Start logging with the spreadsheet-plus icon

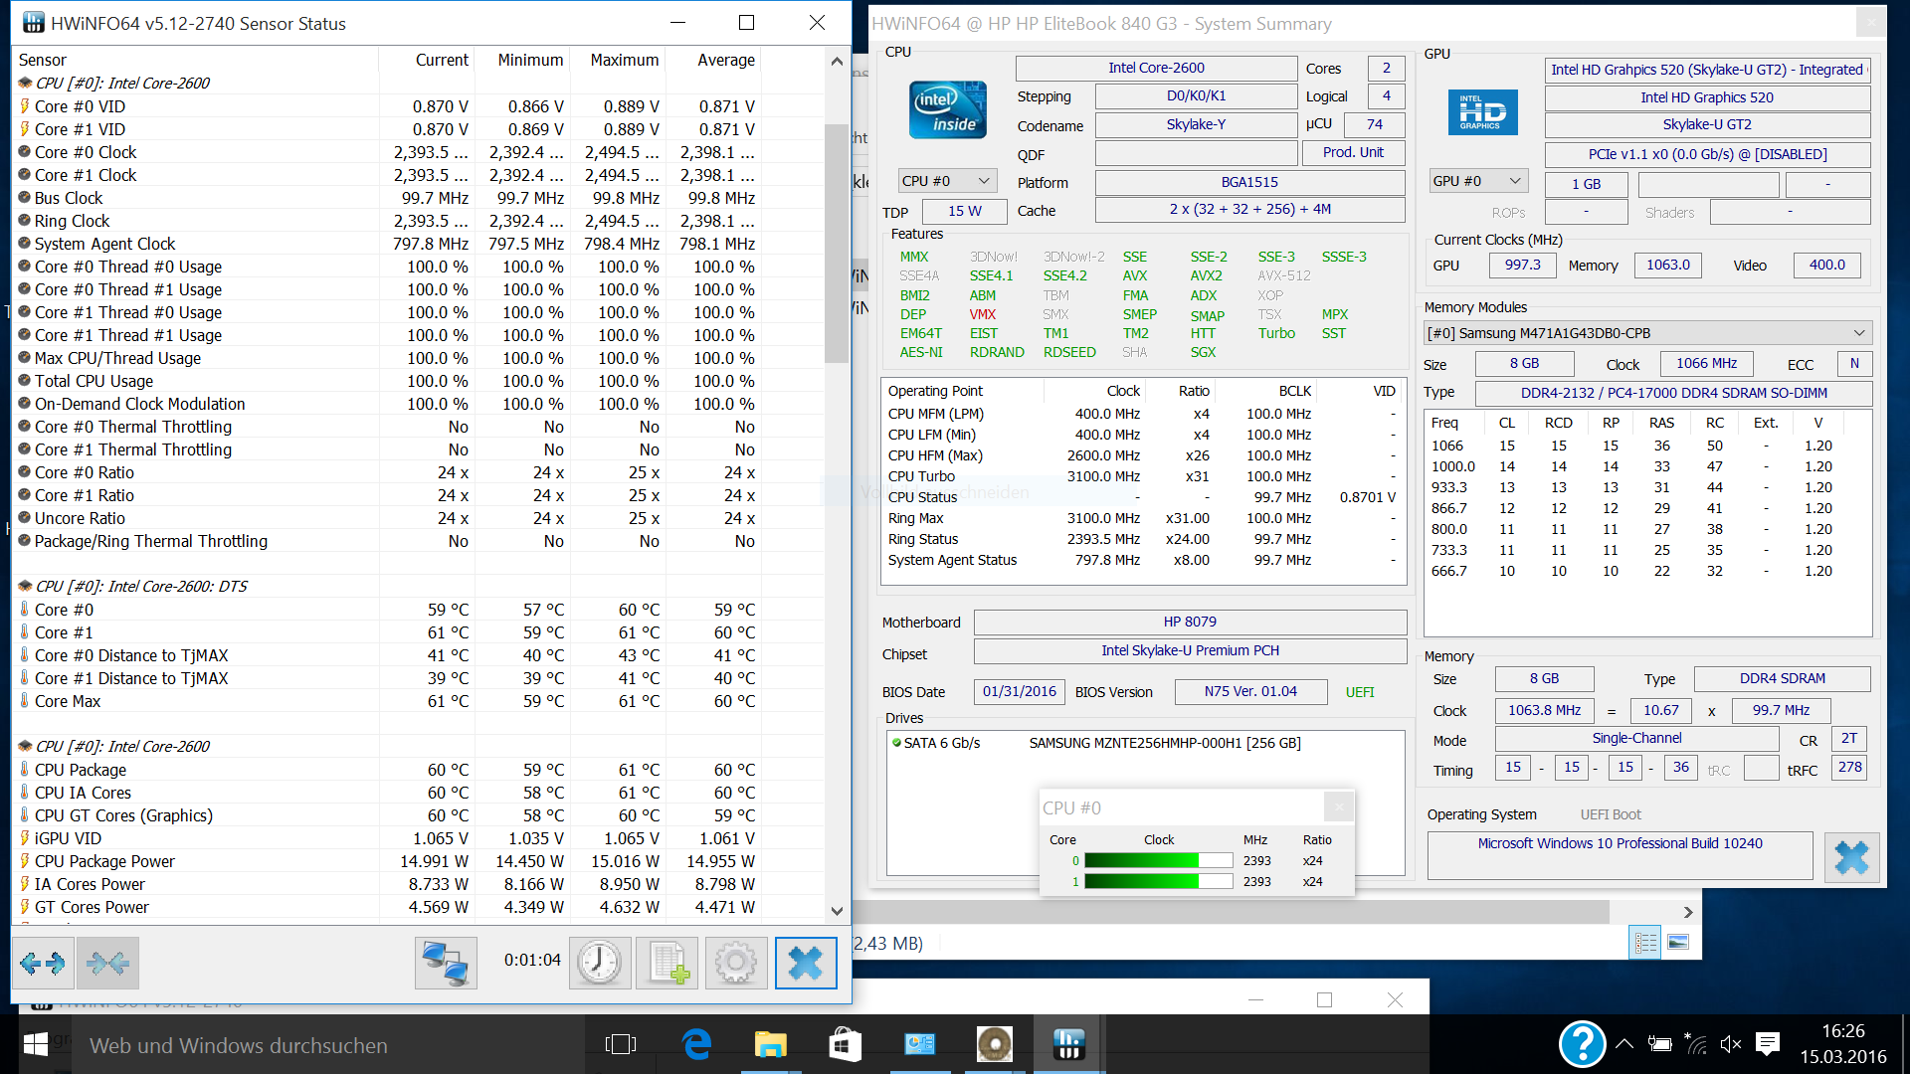coord(668,963)
